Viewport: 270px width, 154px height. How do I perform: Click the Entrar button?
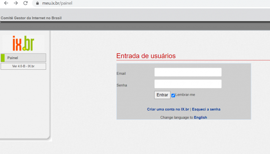(x=162, y=95)
